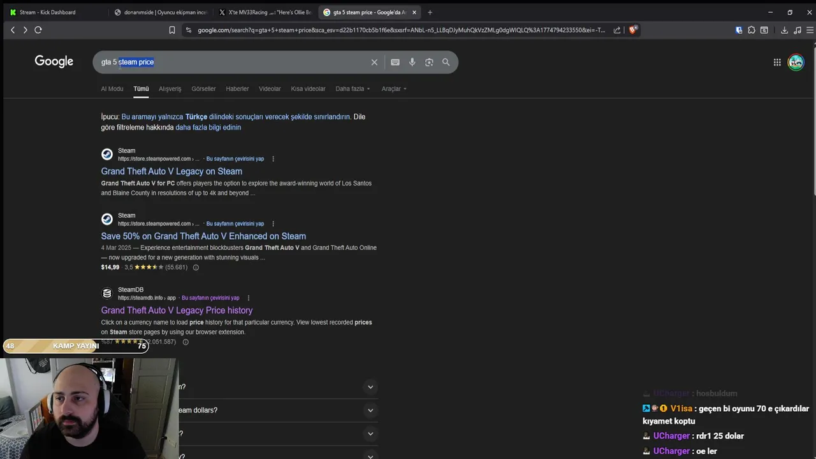
Task: Open Grand Theft Auto V Legacy on Steam
Action: (x=171, y=171)
